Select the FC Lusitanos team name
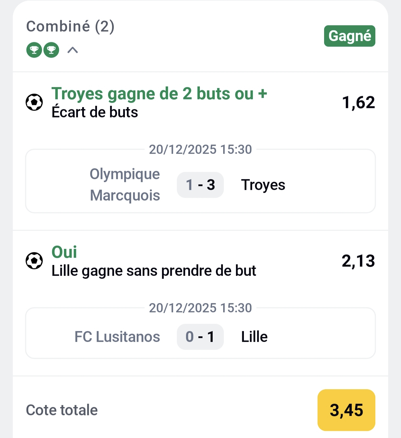 click(117, 337)
